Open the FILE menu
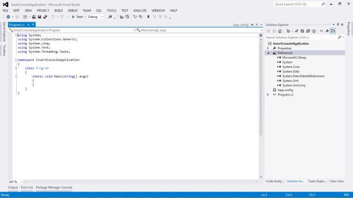The image size is (353, 198). click(5, 10)
